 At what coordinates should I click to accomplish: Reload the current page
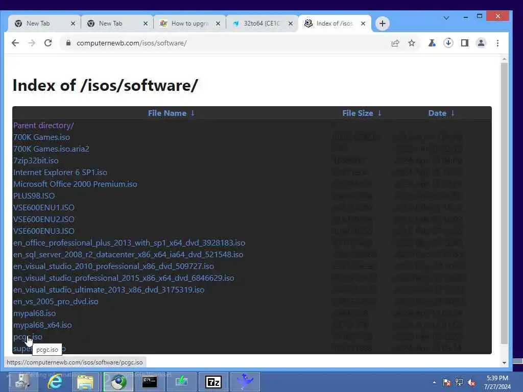click(x=48, y=43)
